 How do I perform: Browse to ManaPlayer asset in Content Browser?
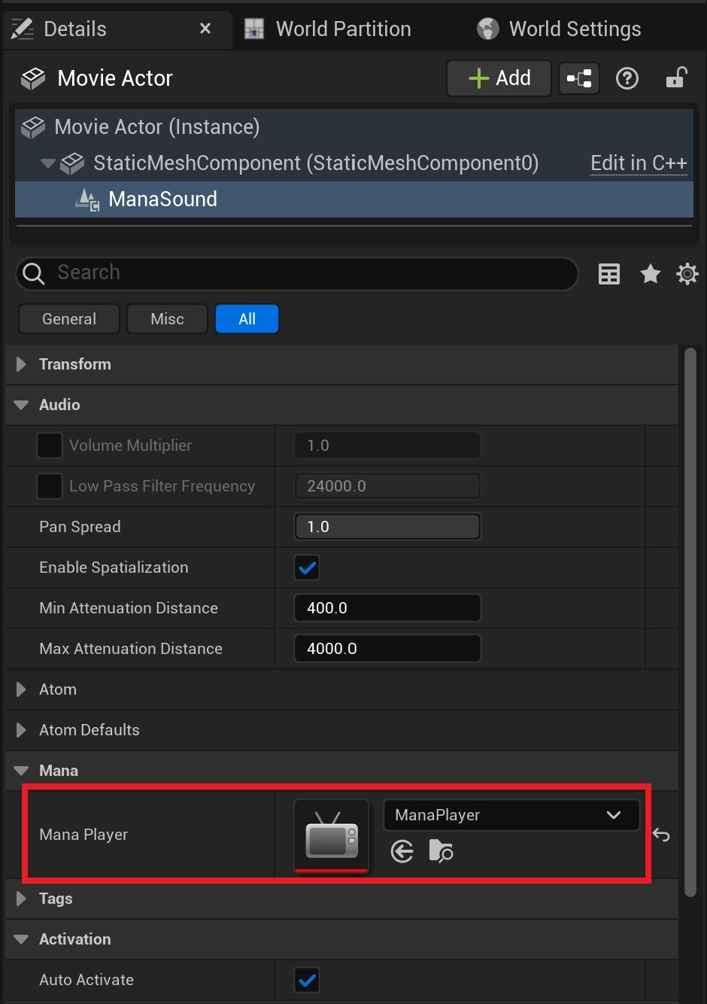tap(441, 851)
